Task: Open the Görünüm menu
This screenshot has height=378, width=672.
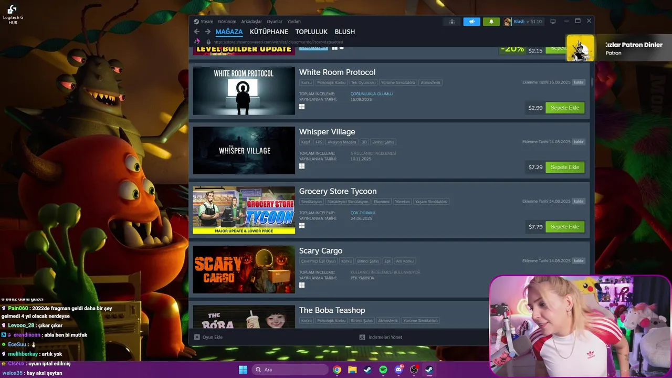Action: 227,22
